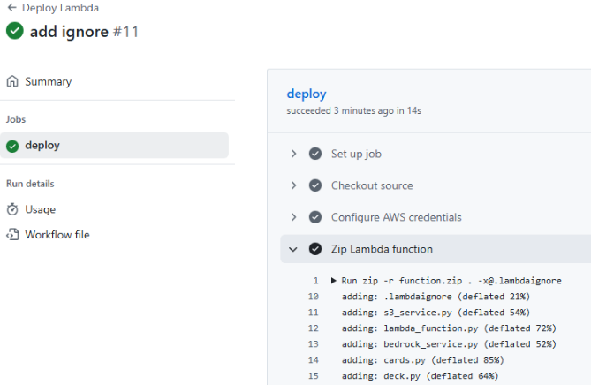Go back to Deploy Lambda workflow
The width and height of the screenshot is (591, 385).
point(60,8)
